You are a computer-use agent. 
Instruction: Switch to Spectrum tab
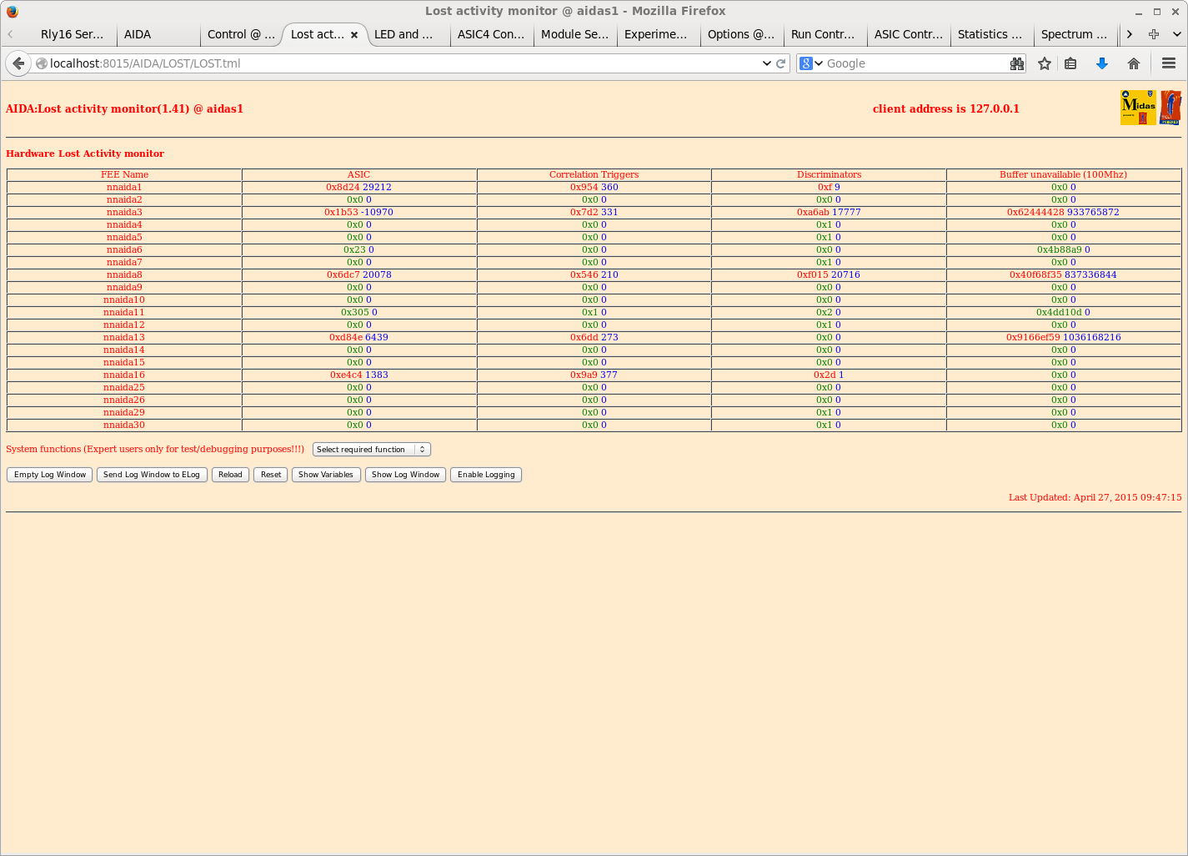[1075, 34]
